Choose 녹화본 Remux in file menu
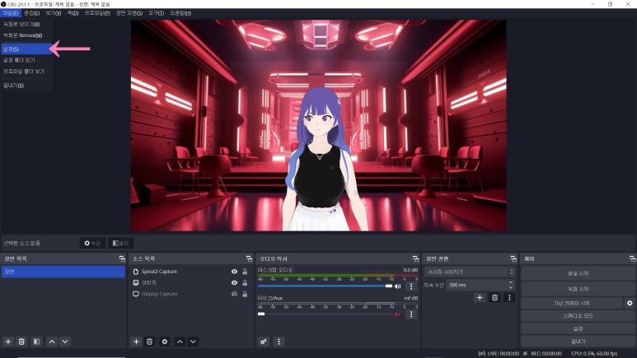The width and height of the screenshot is (637, 358). [26, 35]
